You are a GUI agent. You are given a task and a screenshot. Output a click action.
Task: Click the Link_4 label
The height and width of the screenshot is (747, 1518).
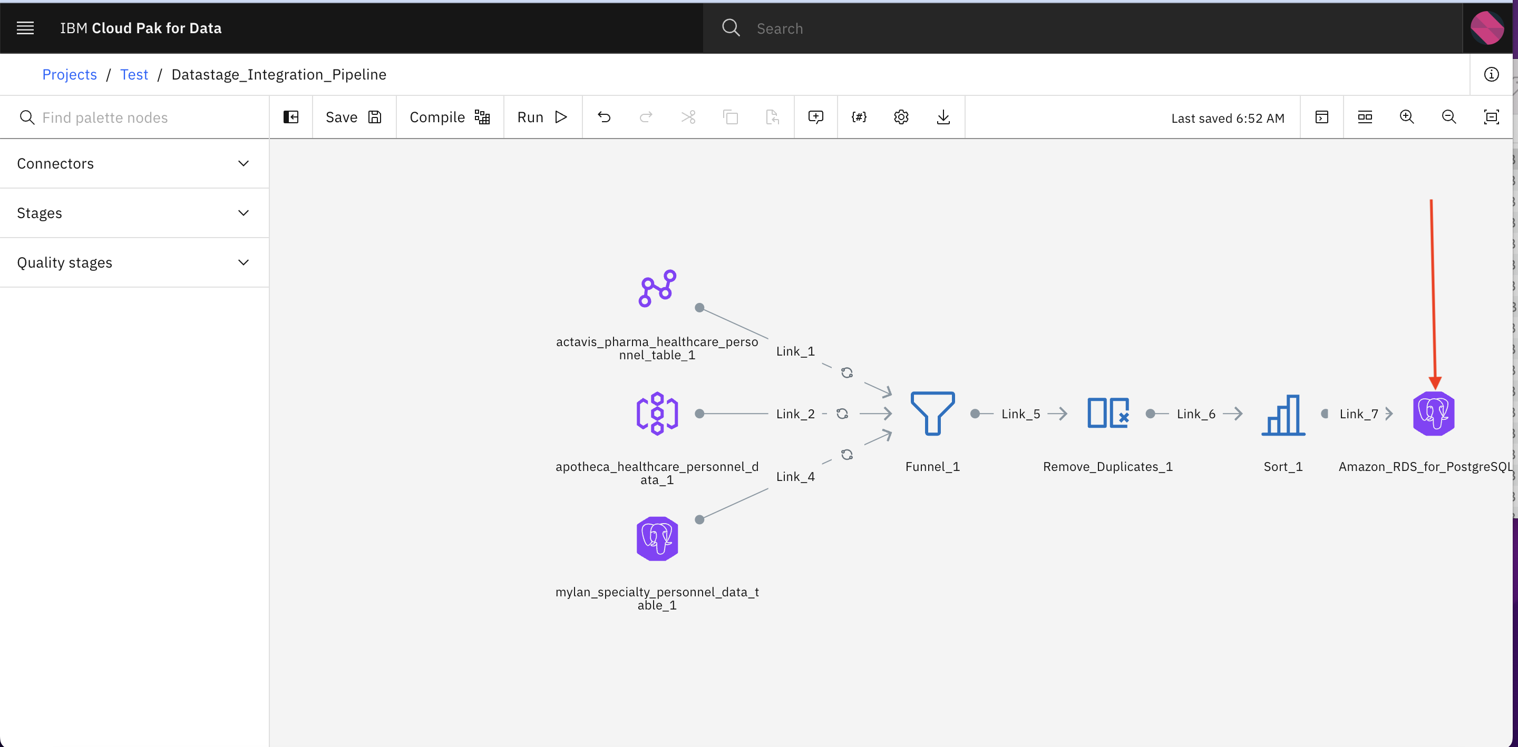click(795, 477)
